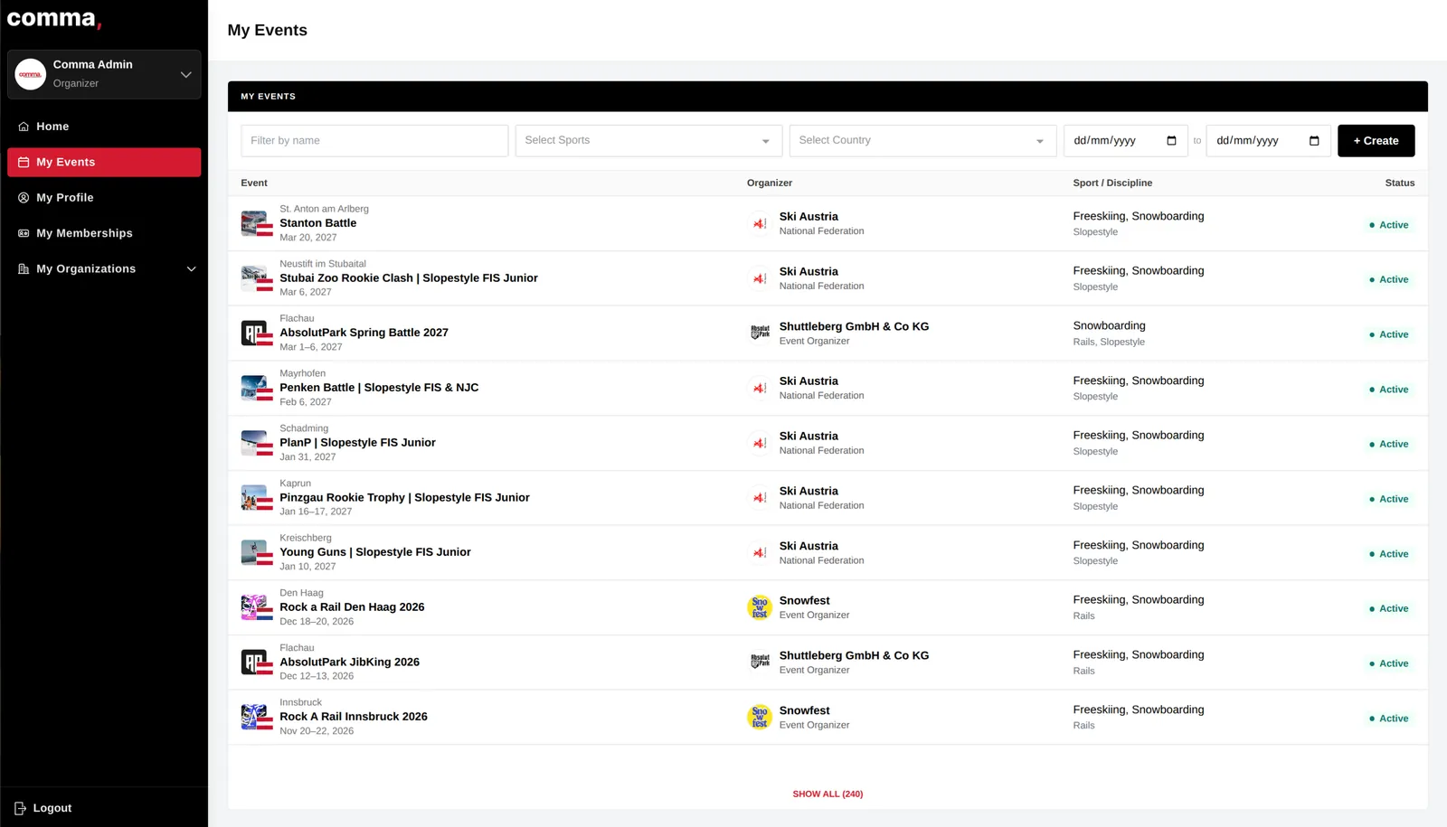This screenshot has width=1447, height=827.
Task: Click the + Create button
Action: click(1376, 140)
